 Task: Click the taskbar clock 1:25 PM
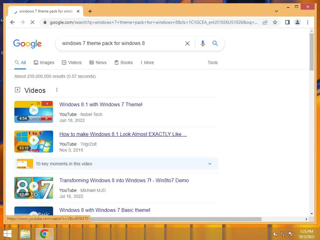[x=307, y=232]
